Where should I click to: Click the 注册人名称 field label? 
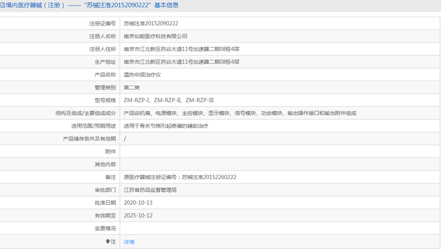tap(103, 36)
